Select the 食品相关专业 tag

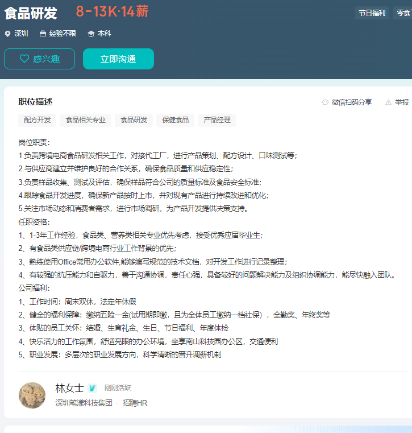tap(85, 120)
